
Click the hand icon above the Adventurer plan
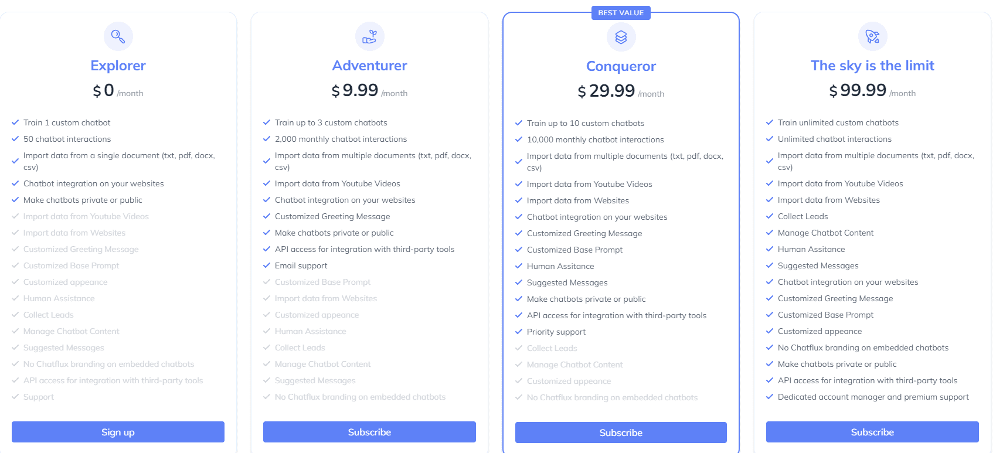click(x=369, y=36)
